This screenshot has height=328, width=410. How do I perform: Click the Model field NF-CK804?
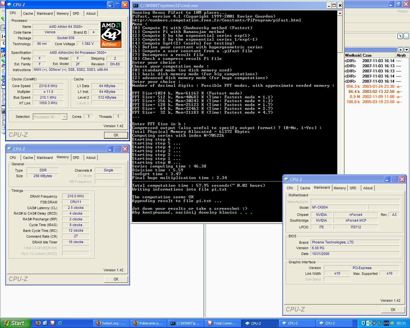click(x=339, y=208)
